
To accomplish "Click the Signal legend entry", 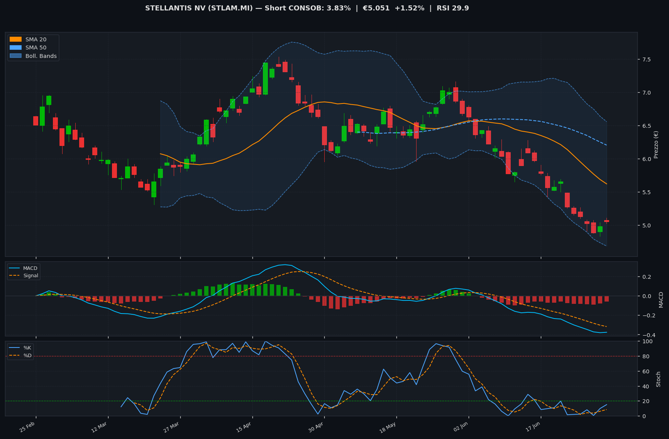I will (24, 276).
